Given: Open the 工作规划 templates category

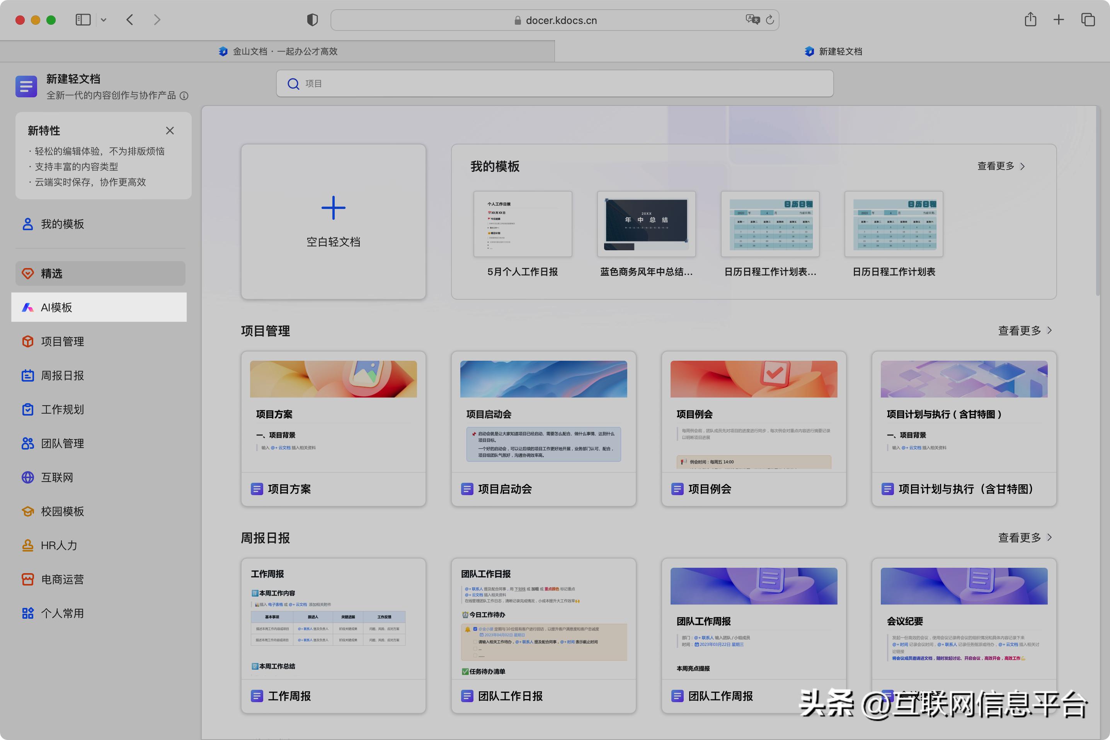Looking at the screenshot, I should coord(62,409).
